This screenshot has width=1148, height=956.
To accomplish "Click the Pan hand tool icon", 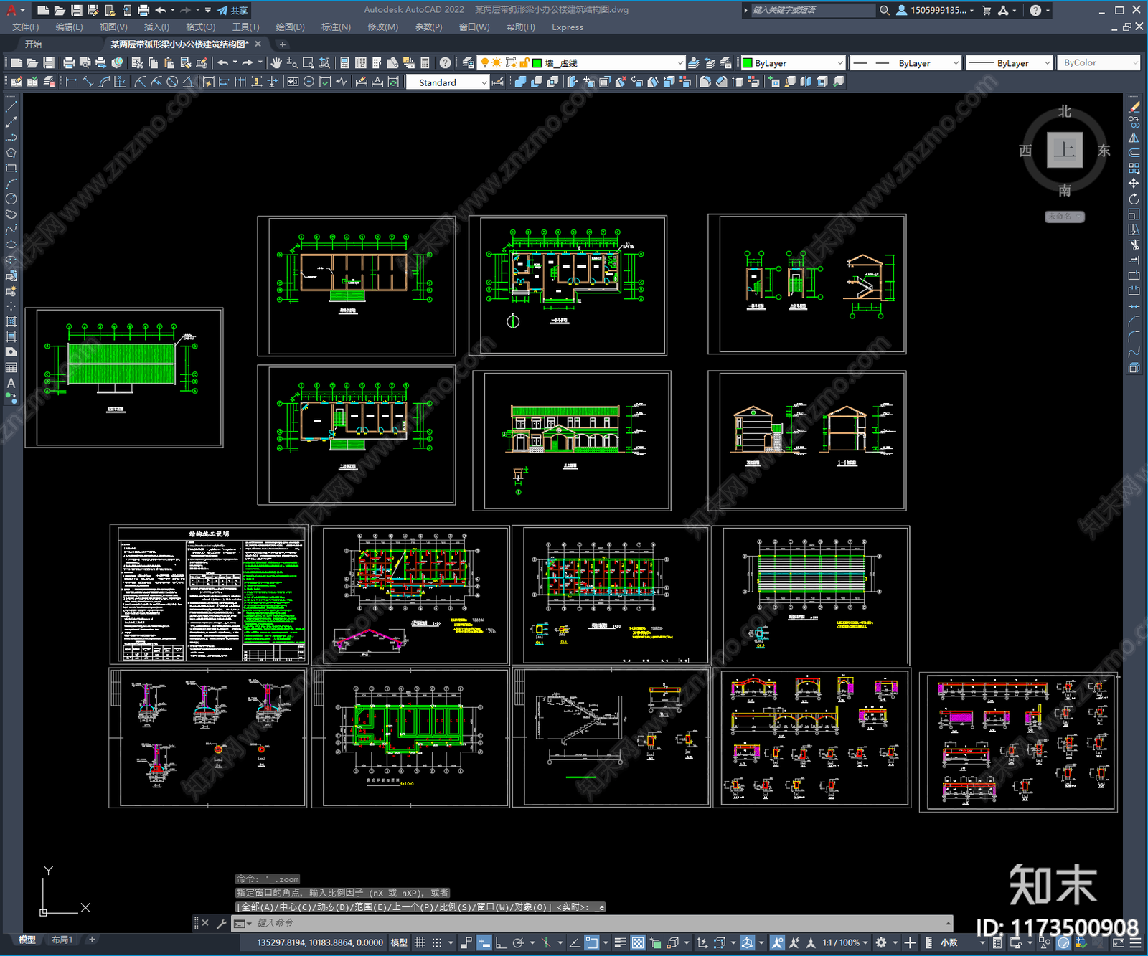I will pyautogui.click(x=276, y=63).
